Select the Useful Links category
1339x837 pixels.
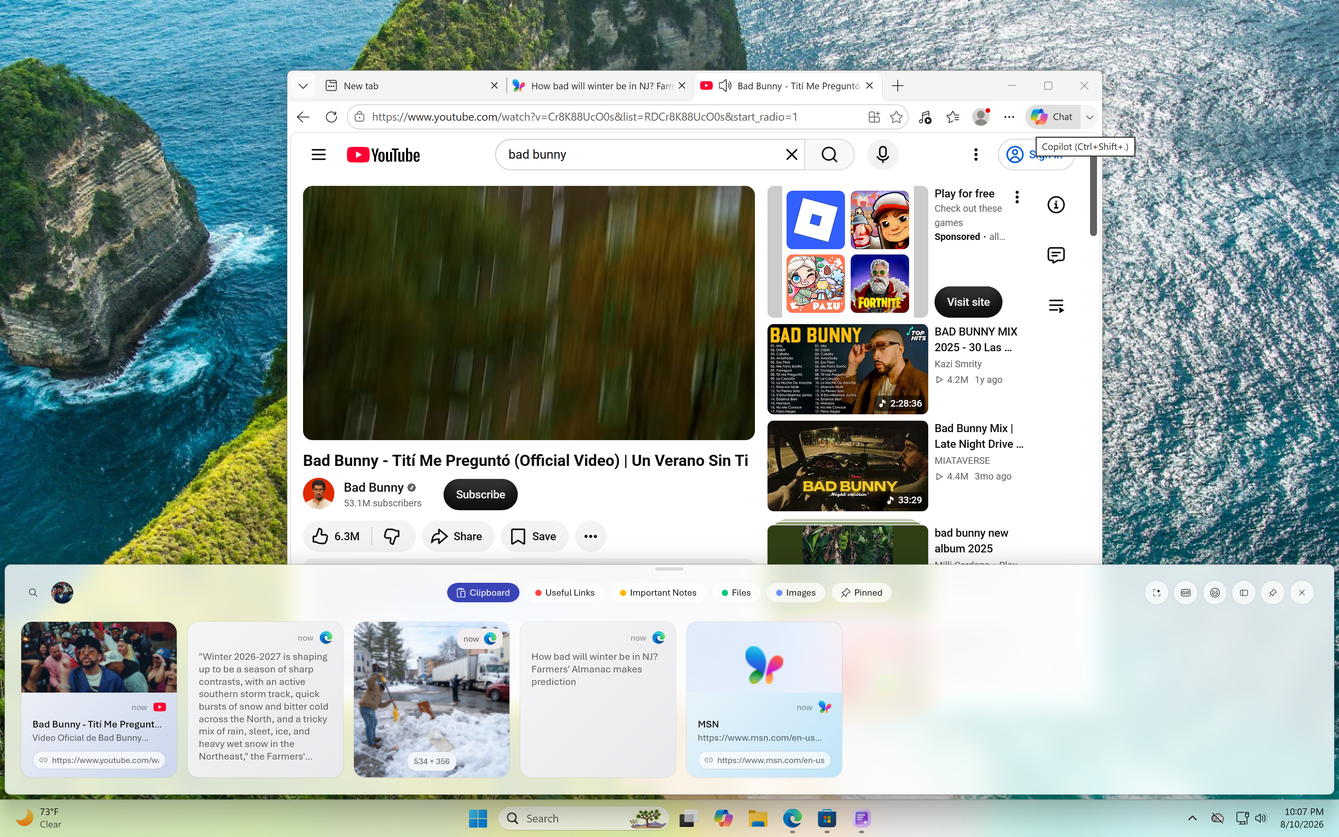tap(565, 593)
